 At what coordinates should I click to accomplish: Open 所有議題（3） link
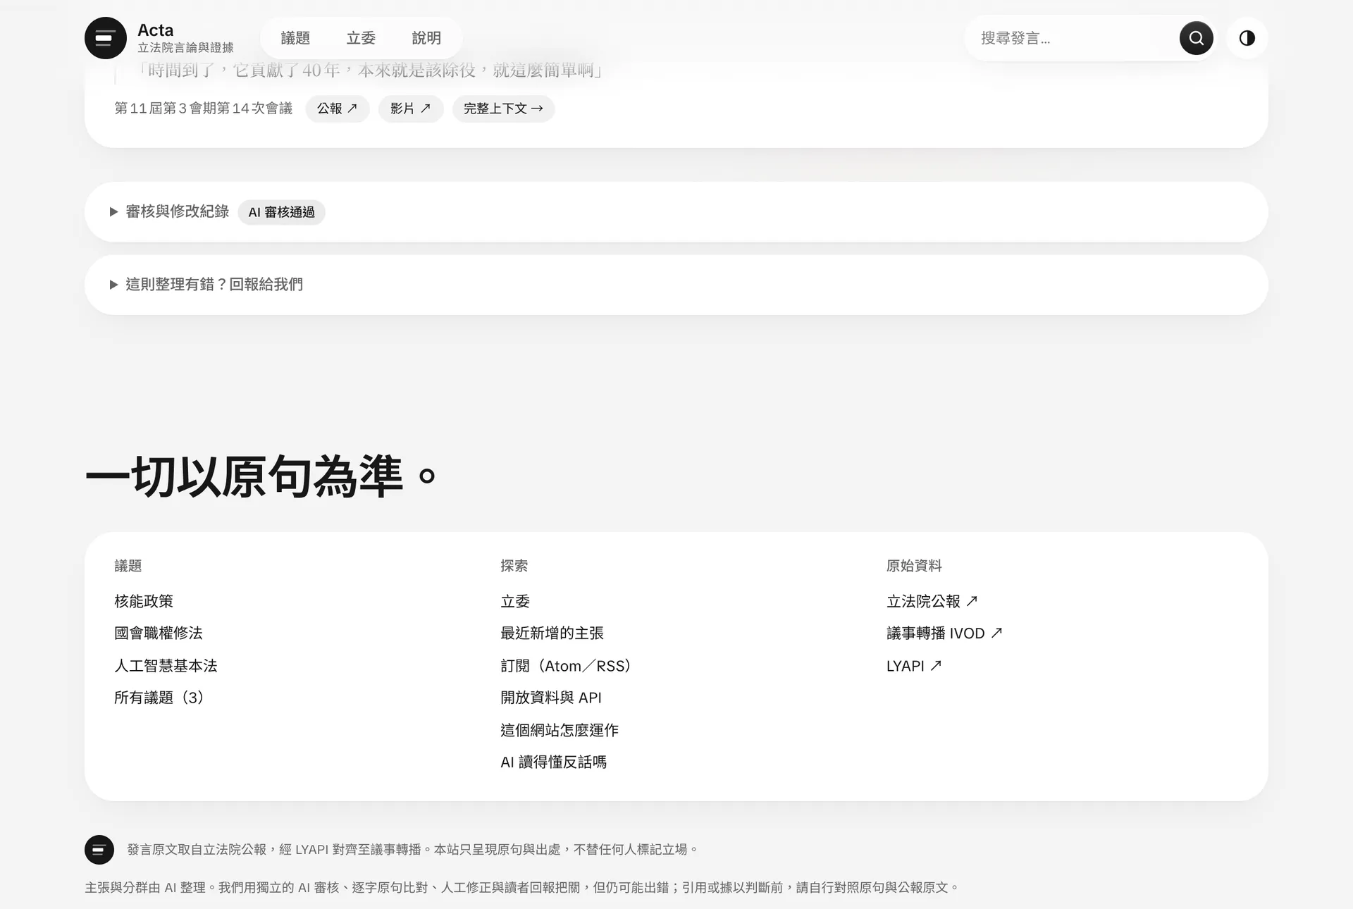pyautogui.click(x=159, y=698)
